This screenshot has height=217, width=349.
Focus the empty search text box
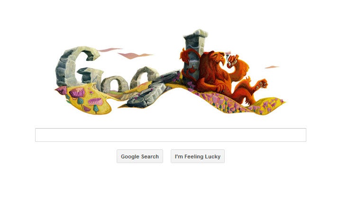tap(171, 135)
